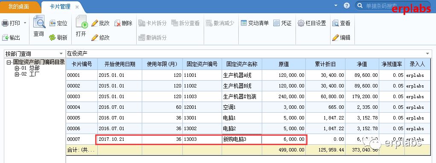Click the 卡片编号 column header
This screenshot has height=163, width=436.
tap(82, 64)
